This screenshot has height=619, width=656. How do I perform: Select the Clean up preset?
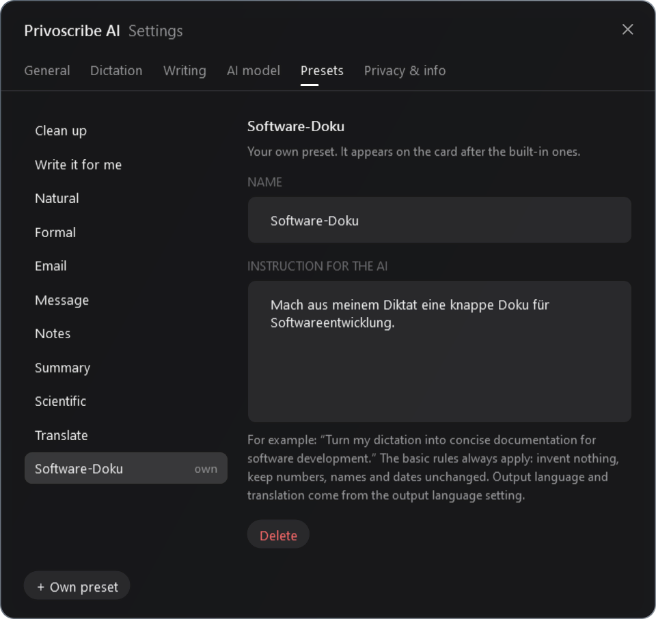pyautogui.click(x=126, y=131)
